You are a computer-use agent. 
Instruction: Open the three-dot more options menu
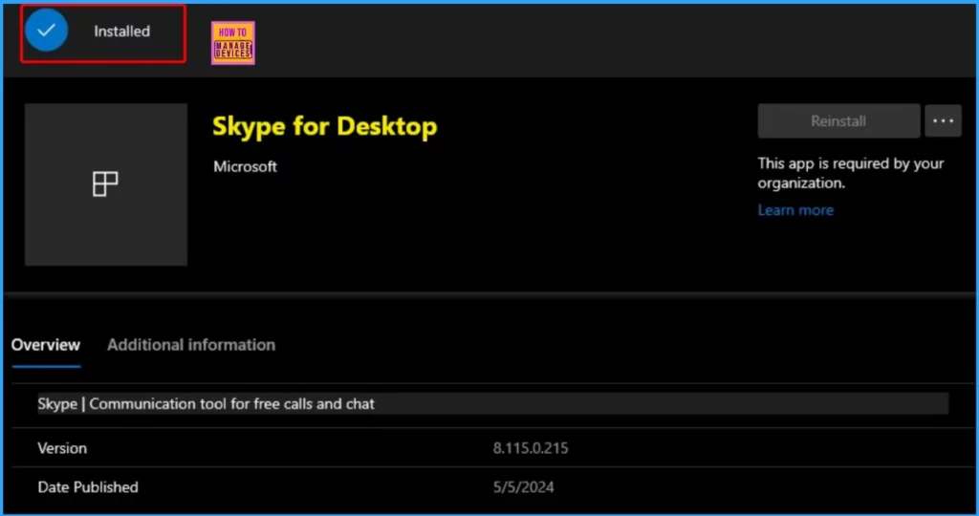[x=943, y=121]
